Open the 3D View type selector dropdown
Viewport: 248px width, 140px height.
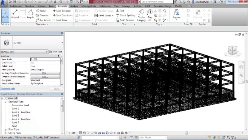click(x=62, y=42)
